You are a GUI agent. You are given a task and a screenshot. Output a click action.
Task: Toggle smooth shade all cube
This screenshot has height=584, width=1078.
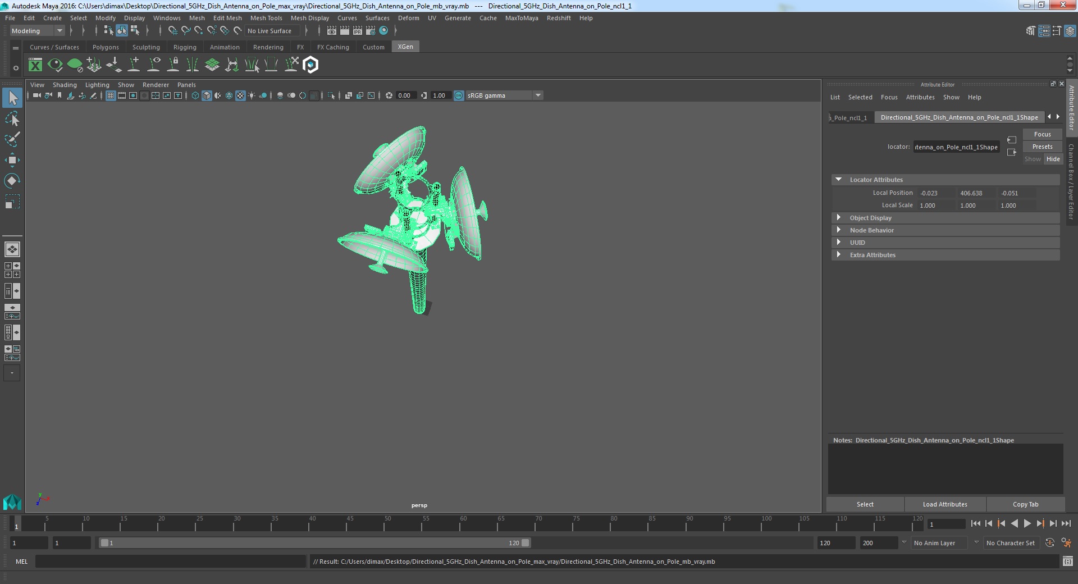click(x=207, y=95)
